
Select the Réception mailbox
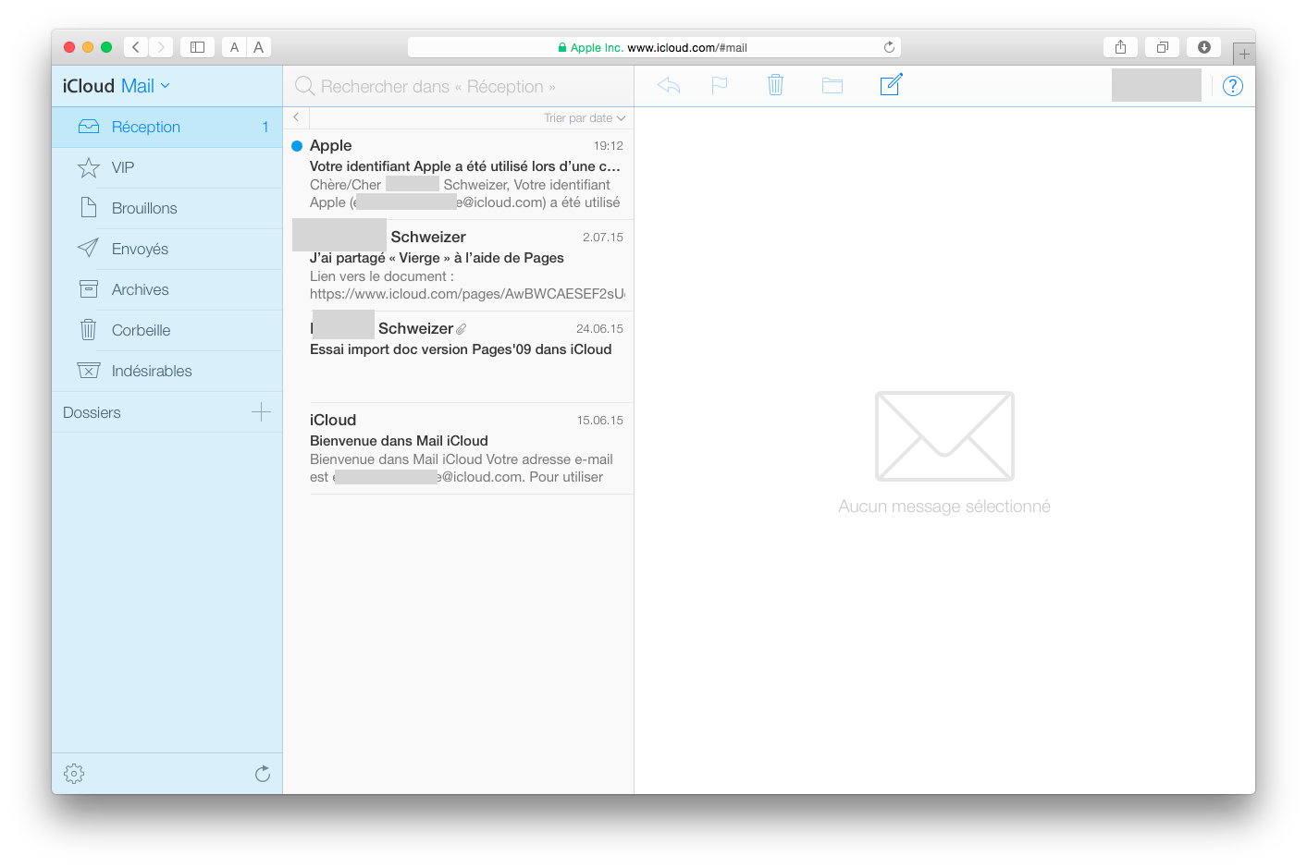pyautogui.click(x=146, y=128)
